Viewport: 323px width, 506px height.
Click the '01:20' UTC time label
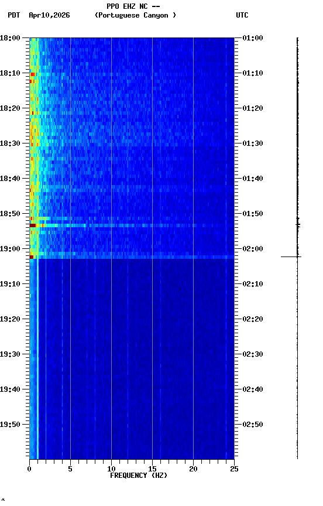(253, 108)
